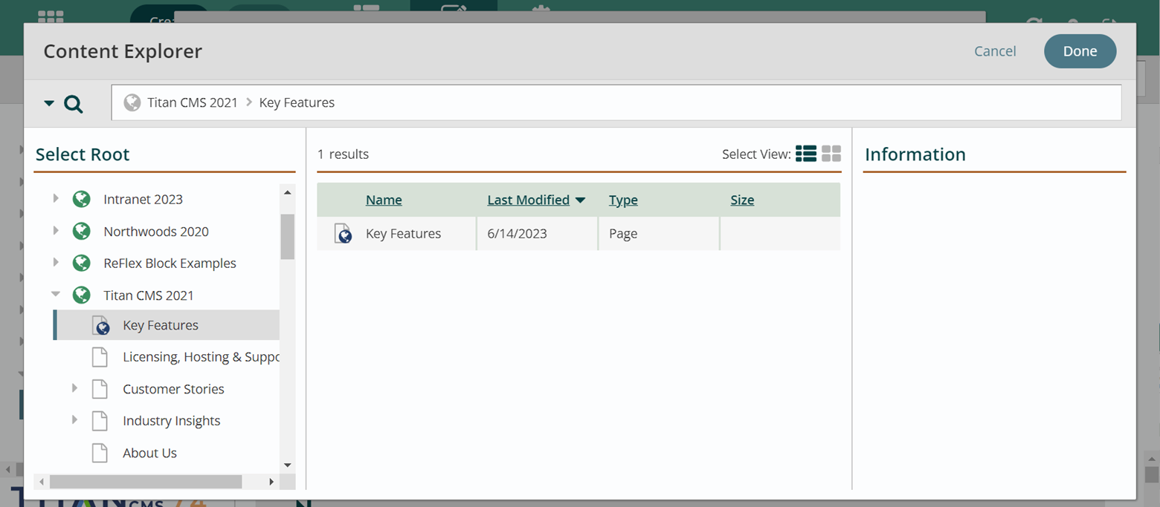This screenshot has height=507, width=1160.
Task: Click the tree vertical scrollbar thumb
Action: [288, 237]
